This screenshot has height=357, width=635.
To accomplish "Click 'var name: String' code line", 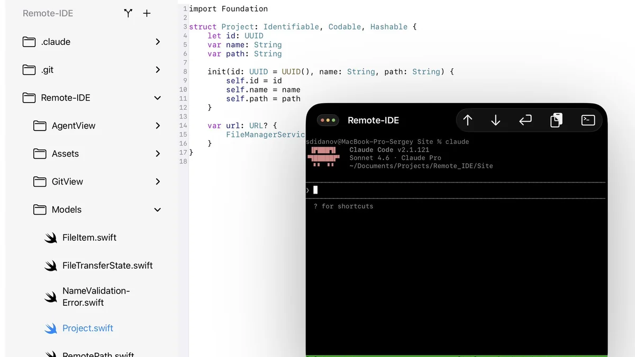I will tap(244, 45).
